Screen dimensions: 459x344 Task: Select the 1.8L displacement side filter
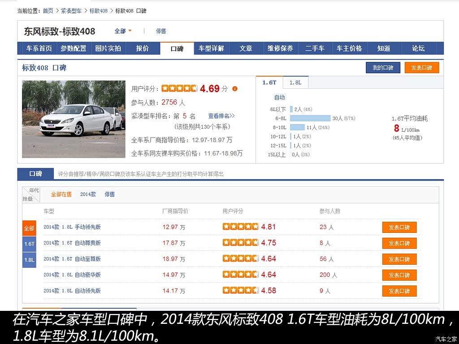[x=29, y=260]
